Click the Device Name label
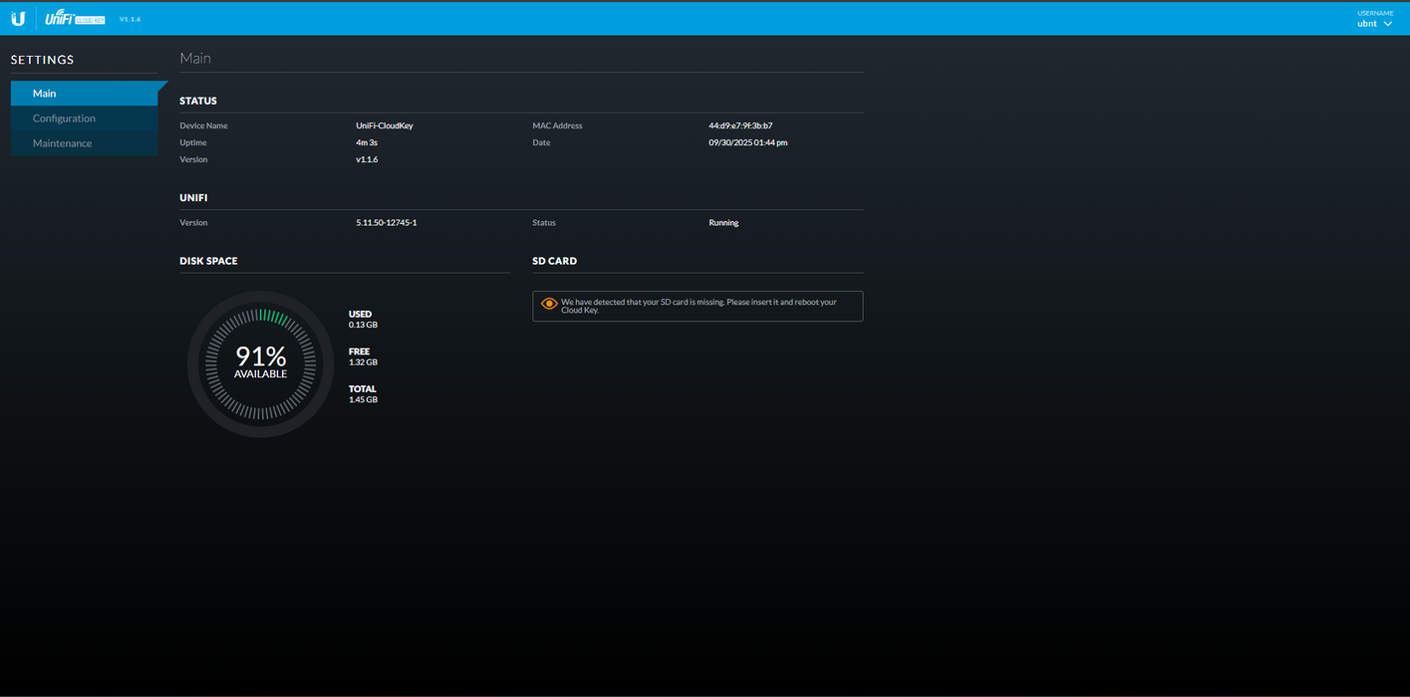This screenshot has height=697, width=1410. [203, 126]
